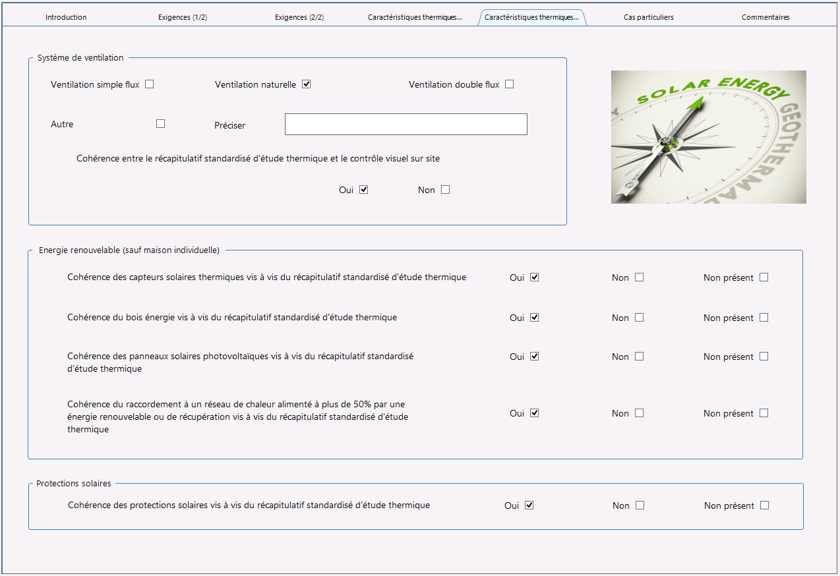This screenshot has height=576, width=840.
Task: Select Non for réseau de chaleur cohérence
Action: point(639,413)
